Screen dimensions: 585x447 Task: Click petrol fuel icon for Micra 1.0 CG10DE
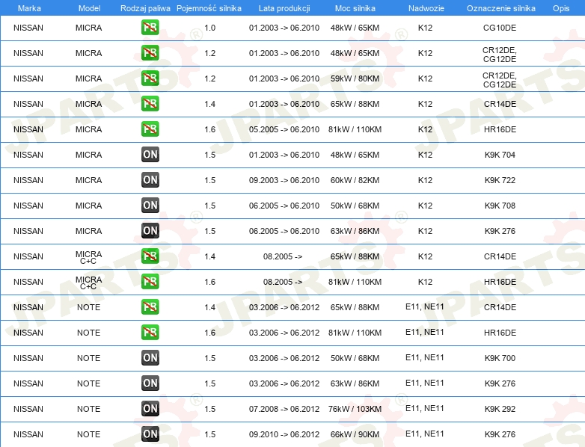click(x=150, y=28)
